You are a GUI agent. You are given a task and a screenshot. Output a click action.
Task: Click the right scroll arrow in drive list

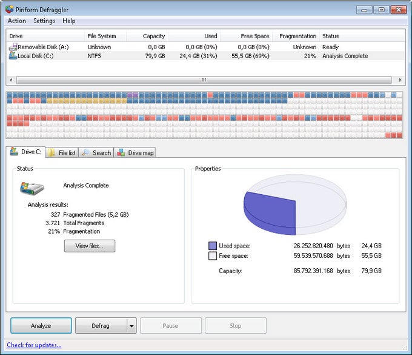tap(400, 79)
